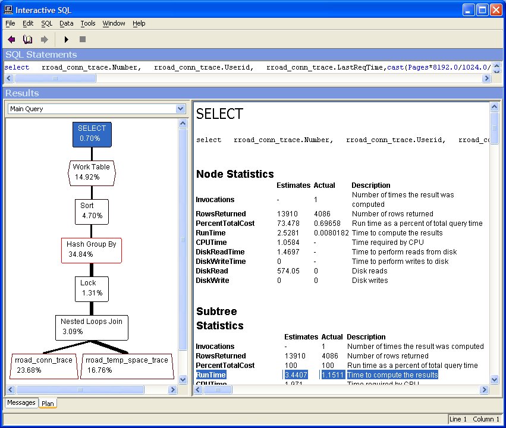
Task: Select the SELECT node at top of plan
Action: tap(92, 134)
